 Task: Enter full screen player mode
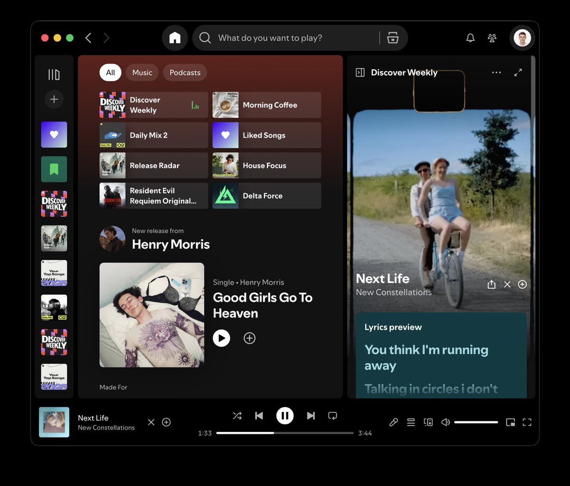pos(527,422)
